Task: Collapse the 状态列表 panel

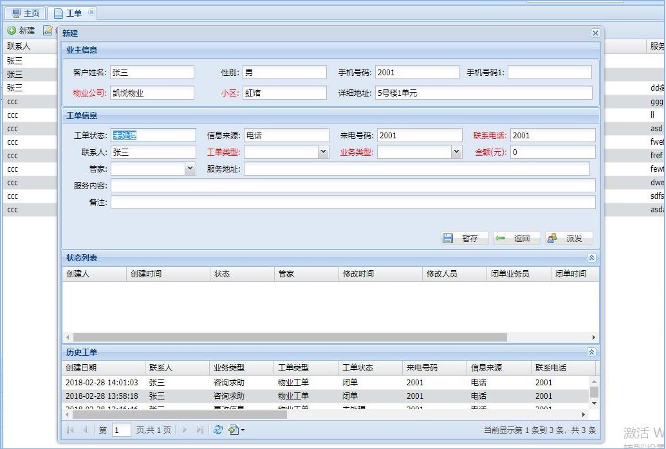Action: (593, 257)
